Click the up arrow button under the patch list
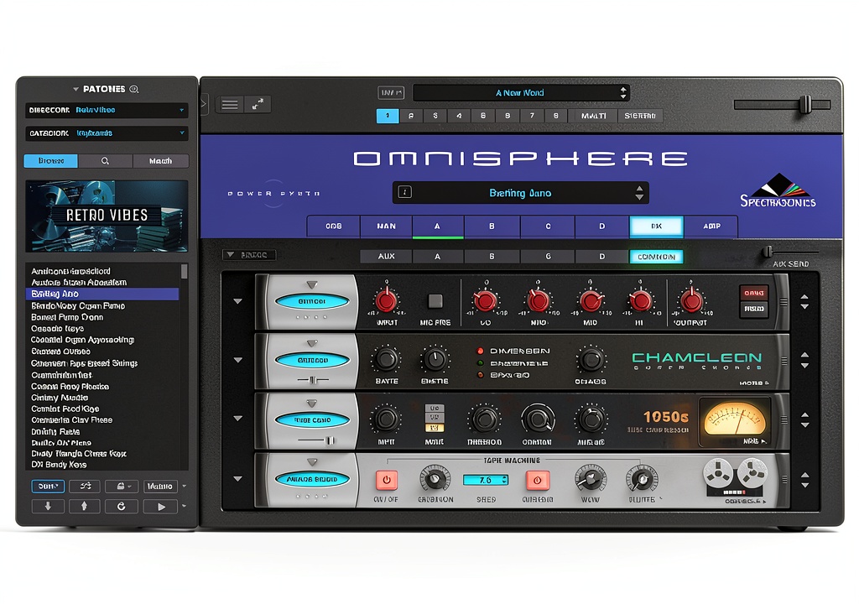 pos(85,507)
